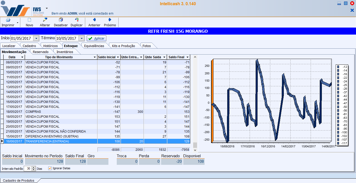Decrease Intervalo Padrão with the down arrow
356x183 pixels.
(34, 170)
